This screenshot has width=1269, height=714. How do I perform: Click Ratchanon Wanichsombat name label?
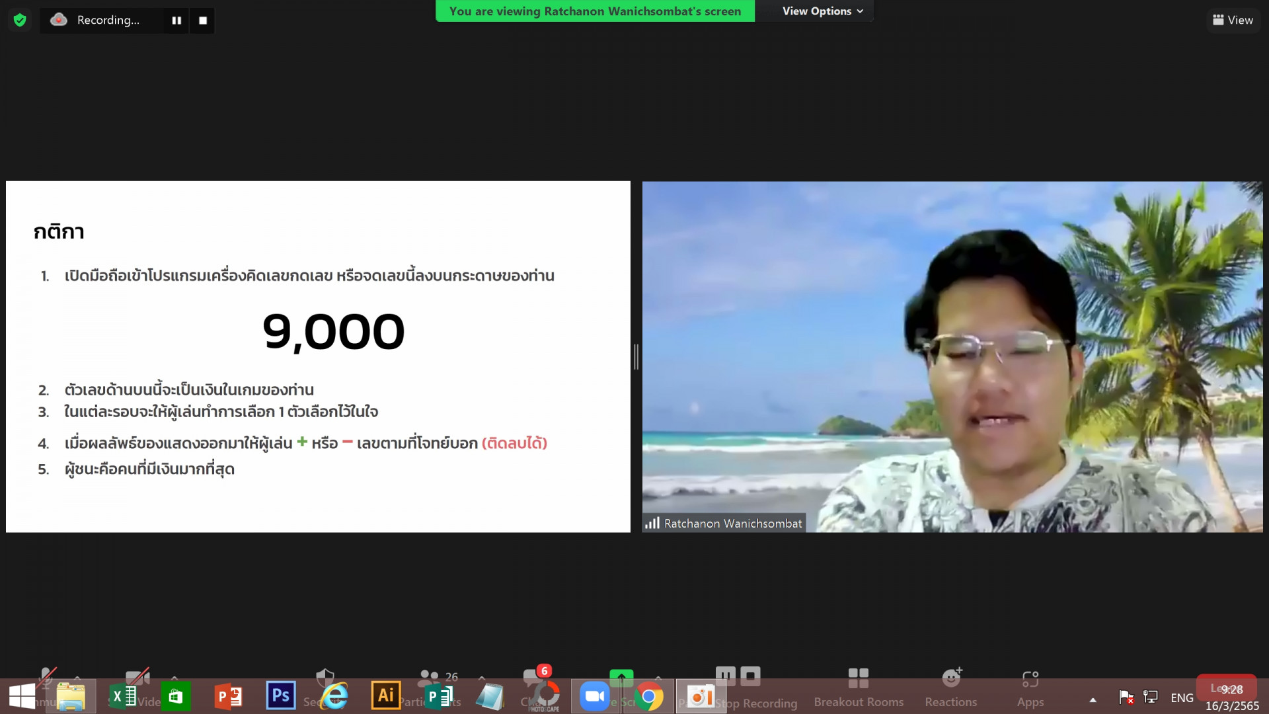[732, 523]
